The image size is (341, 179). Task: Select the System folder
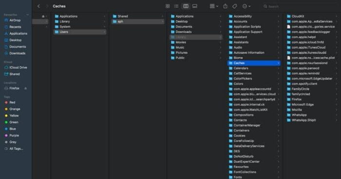pos(80,27)
